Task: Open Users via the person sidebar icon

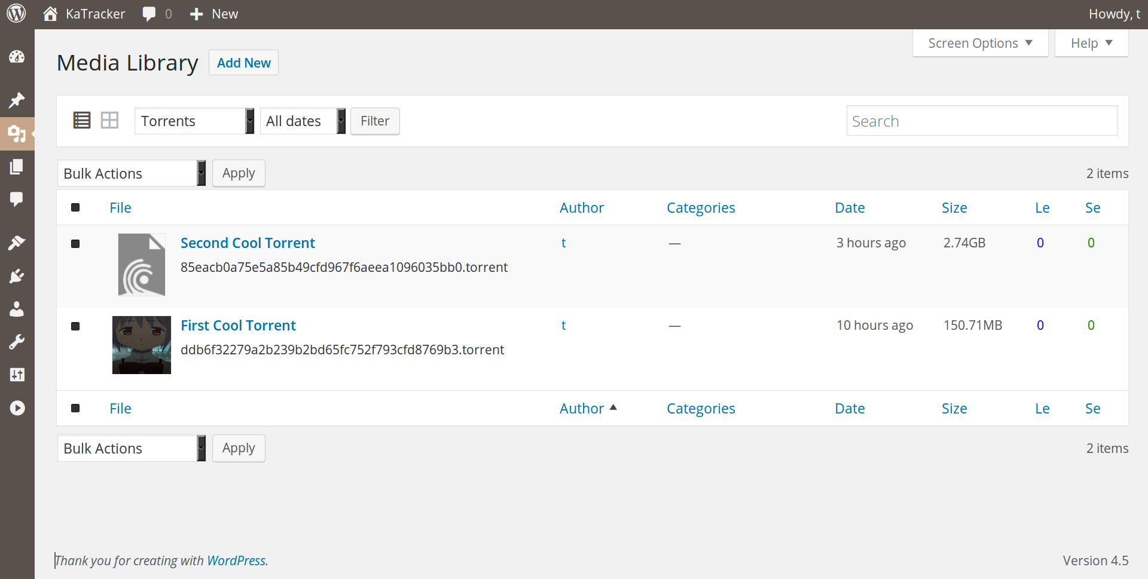Action: (17, 309)
